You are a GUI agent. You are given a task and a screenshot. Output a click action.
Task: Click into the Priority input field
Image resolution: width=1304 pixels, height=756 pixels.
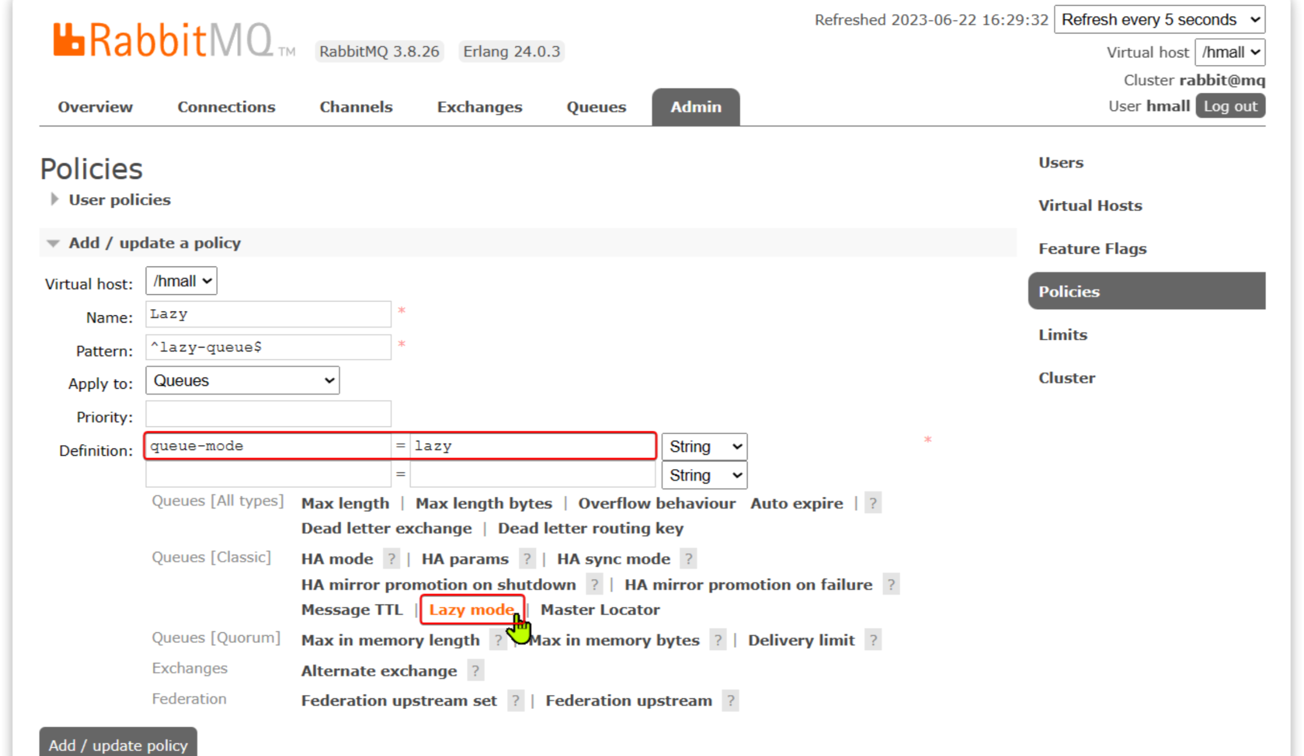tap(268, 414)
